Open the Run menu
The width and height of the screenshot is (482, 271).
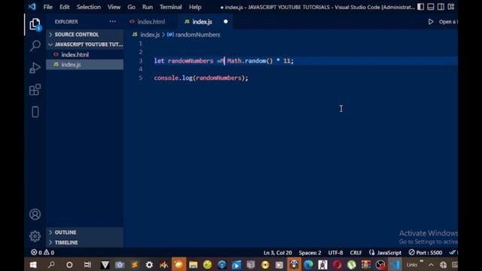point(148,7)
